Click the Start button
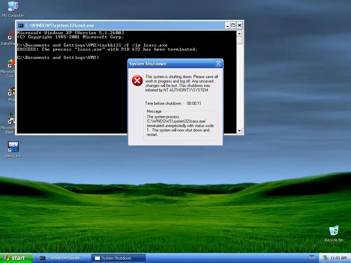The height and width of the screenshot is (263, 351). click(x=16, y=258)
